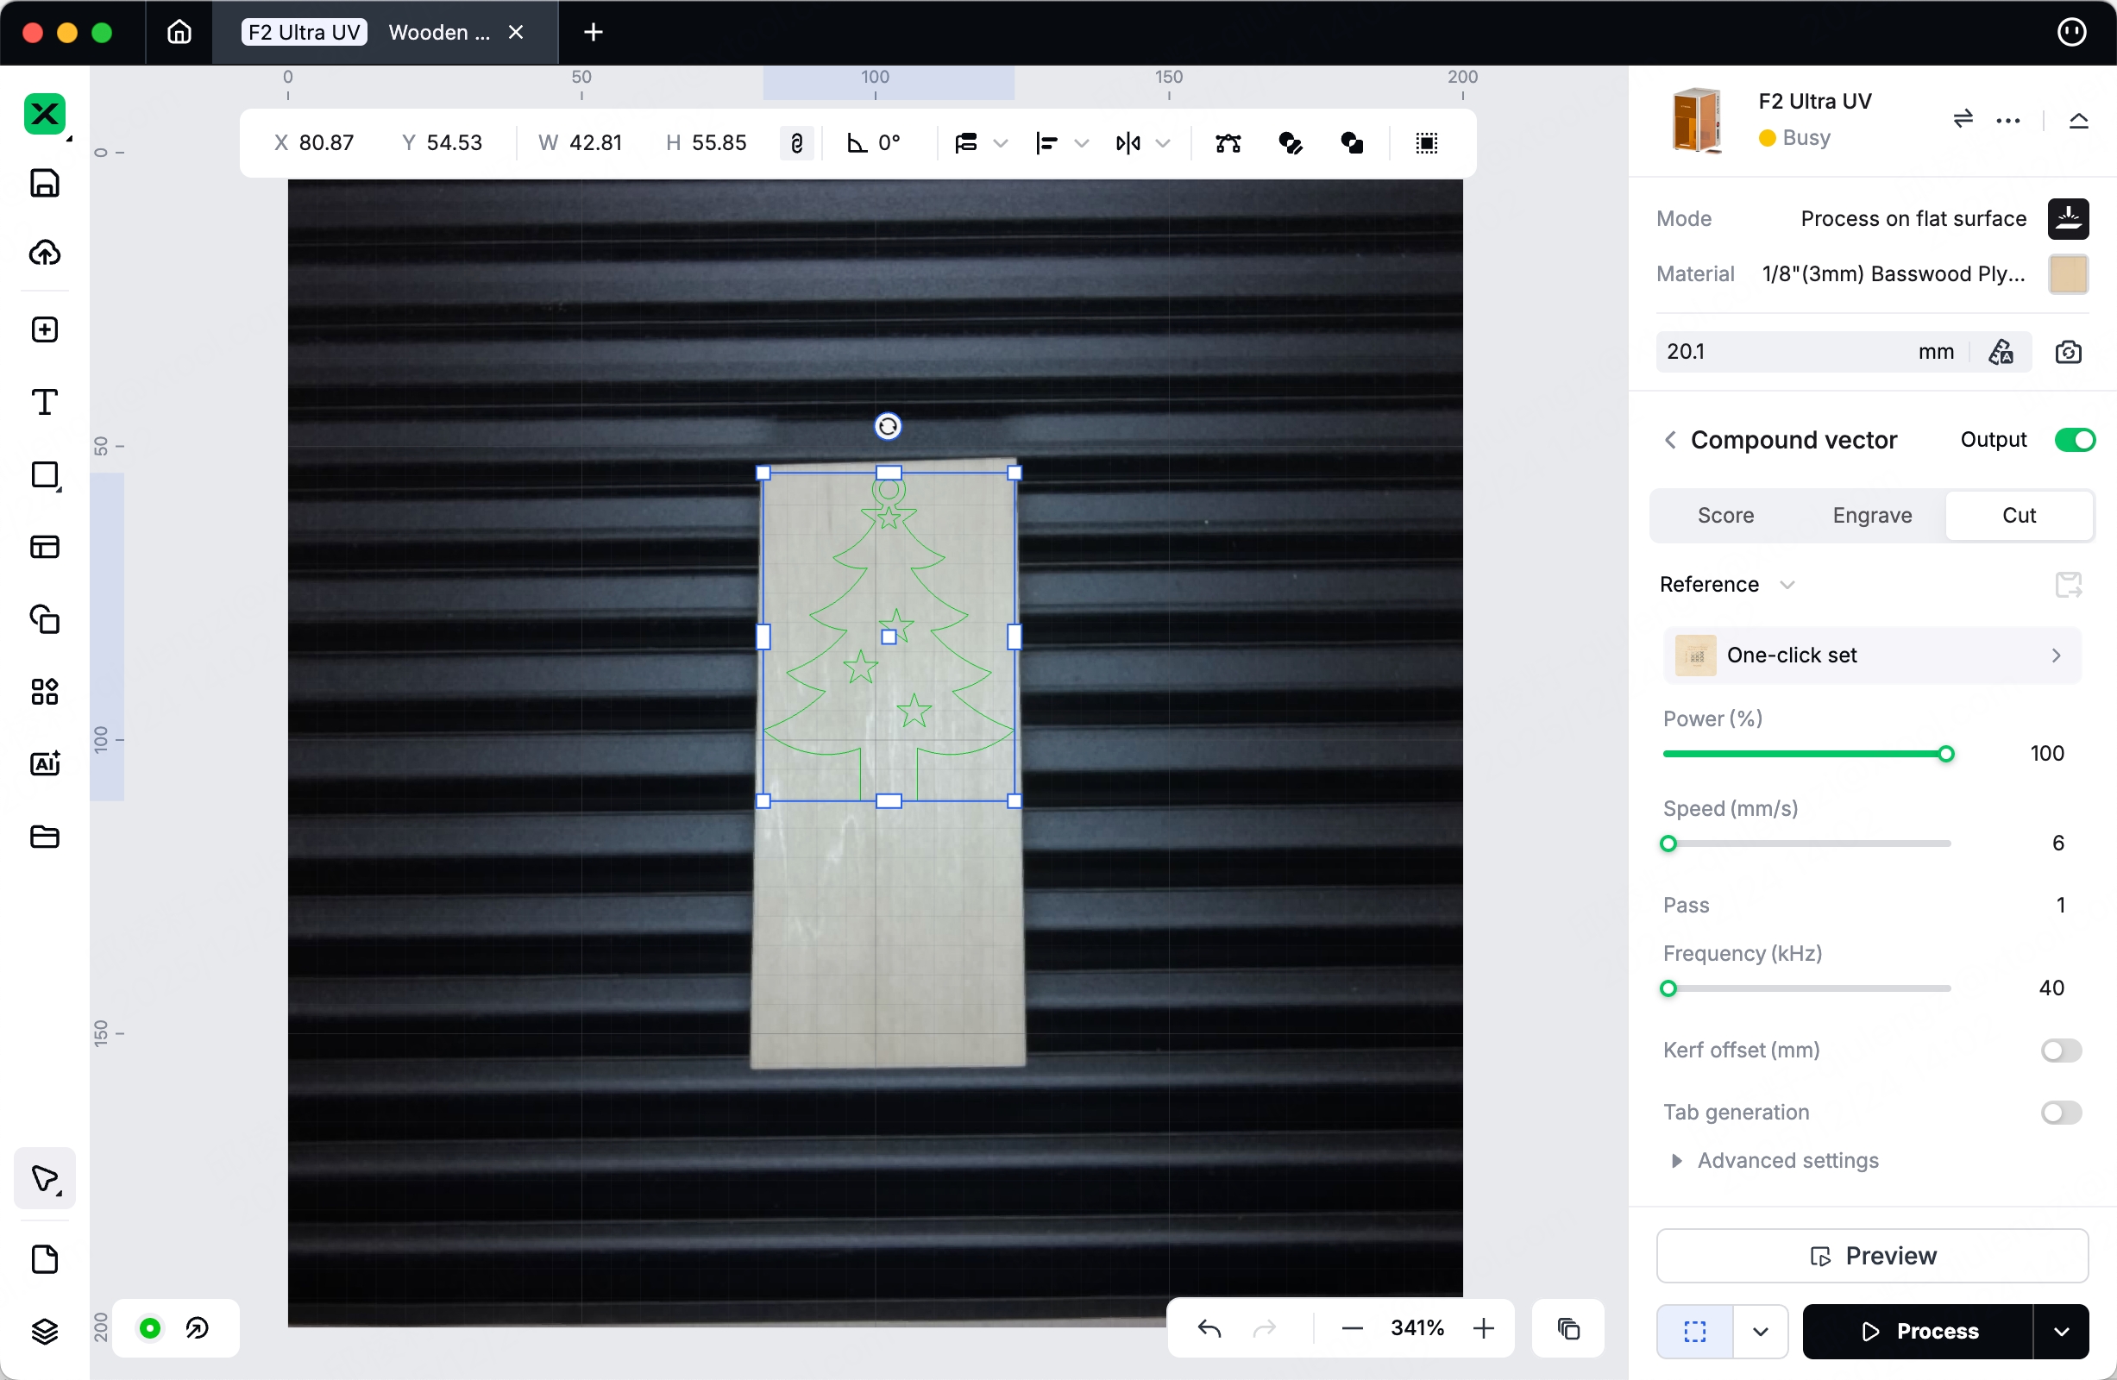Open the Reference dropdown
Image resolution: width=2117 pixels, height=1380 pixels.
point(1786,584)
